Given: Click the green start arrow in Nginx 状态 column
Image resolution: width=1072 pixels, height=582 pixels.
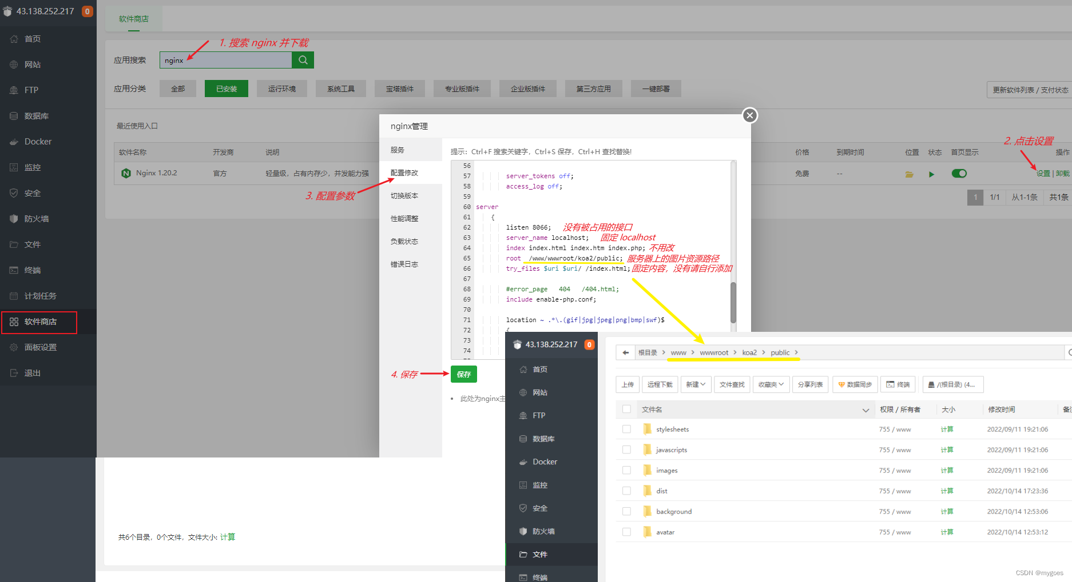Looking at the screenshot, I should (932, 174).
